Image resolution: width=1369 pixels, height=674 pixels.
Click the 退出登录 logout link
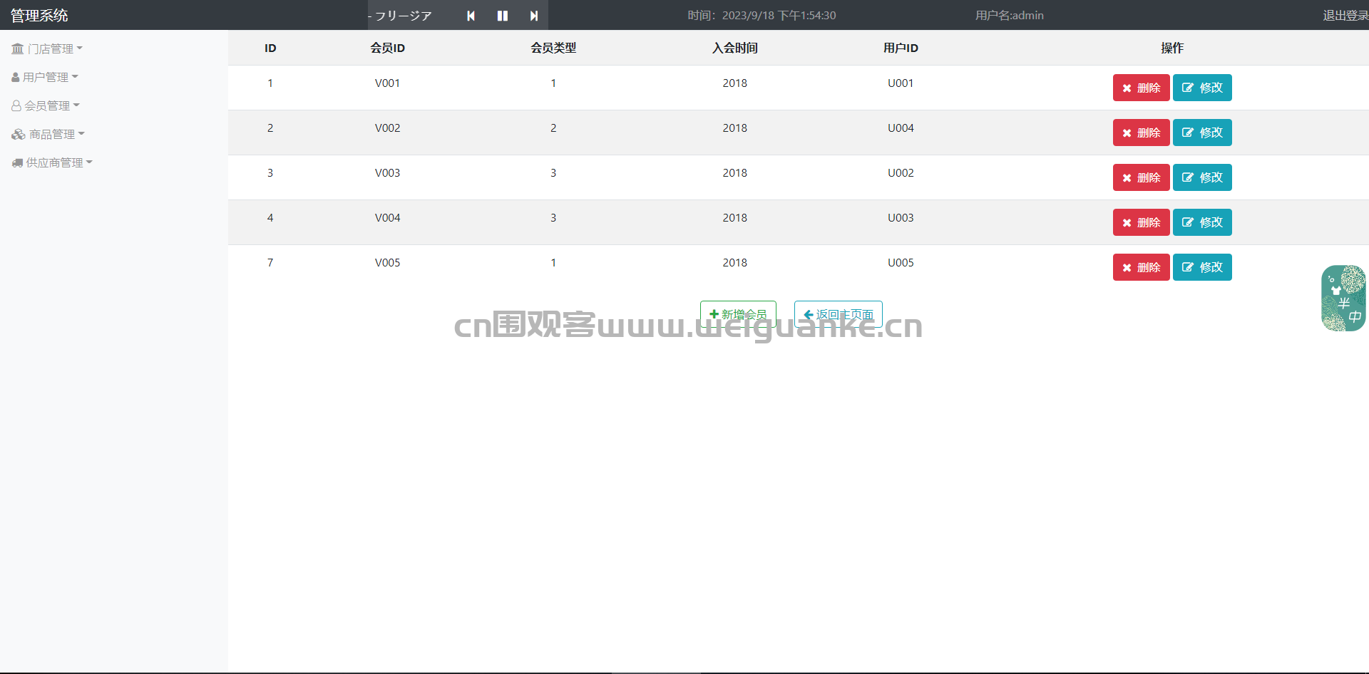click(1345, 15)
